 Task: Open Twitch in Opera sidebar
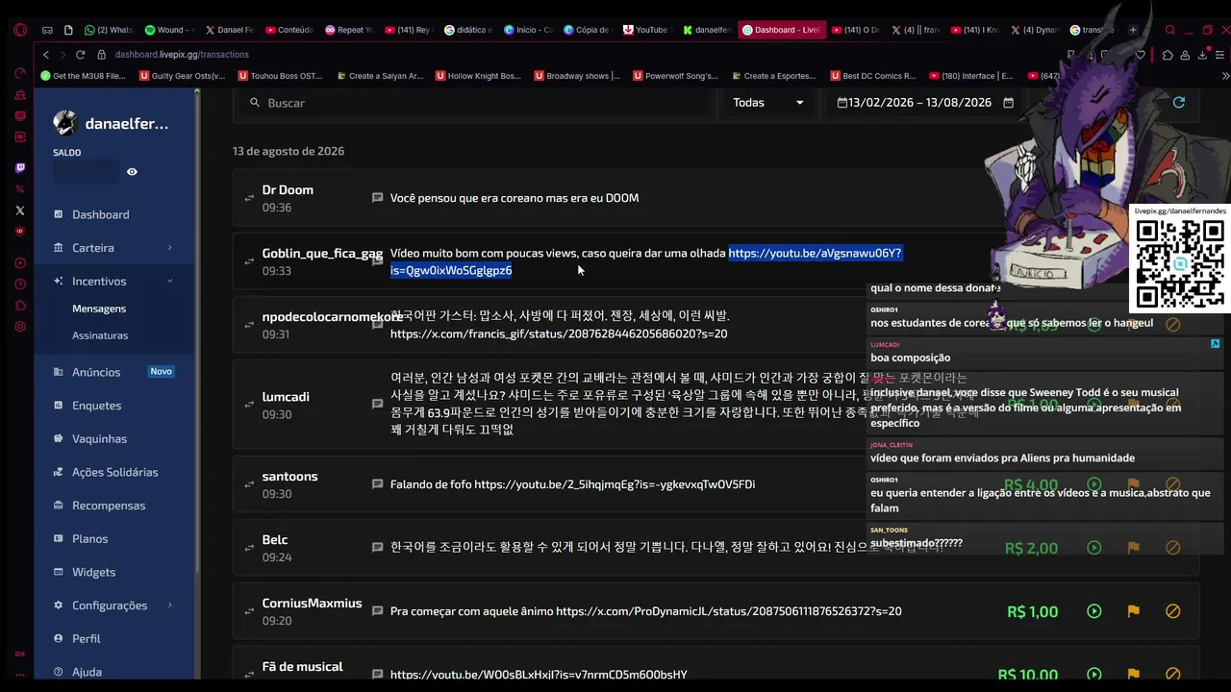coord(20,168)
